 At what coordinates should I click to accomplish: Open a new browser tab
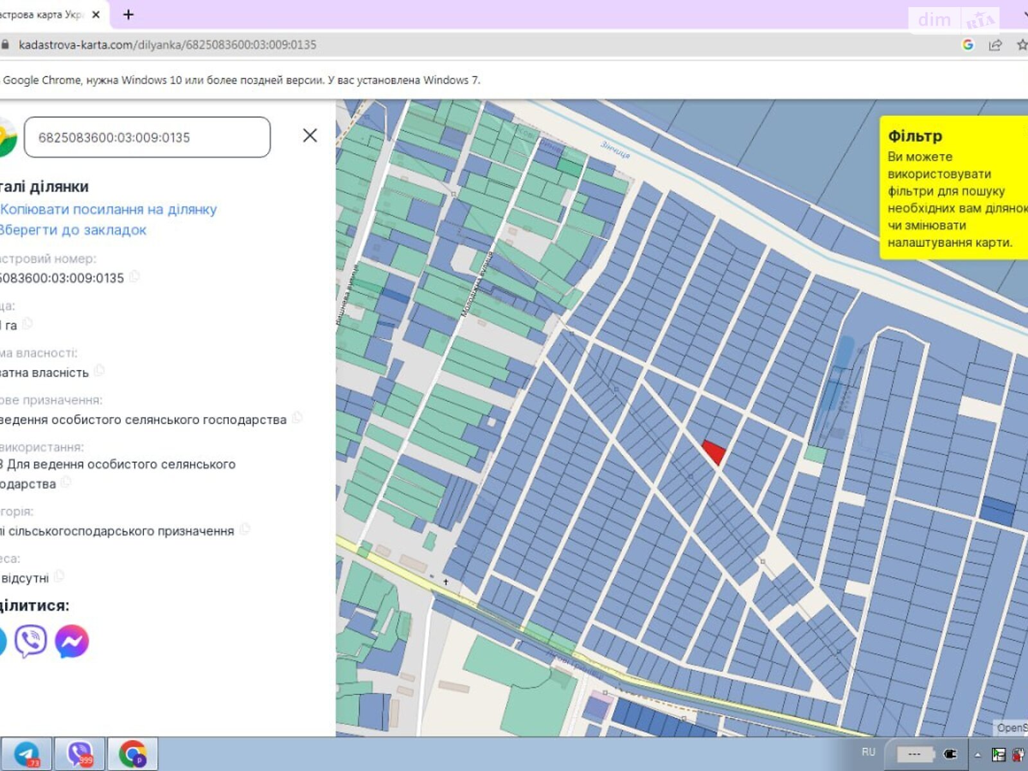coord(128,14)
